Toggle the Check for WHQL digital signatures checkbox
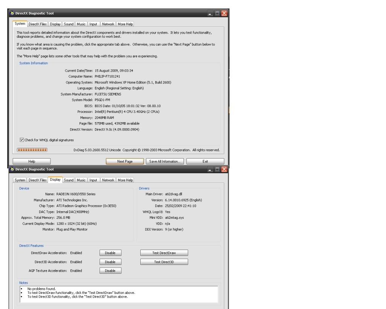 (21, 140)
